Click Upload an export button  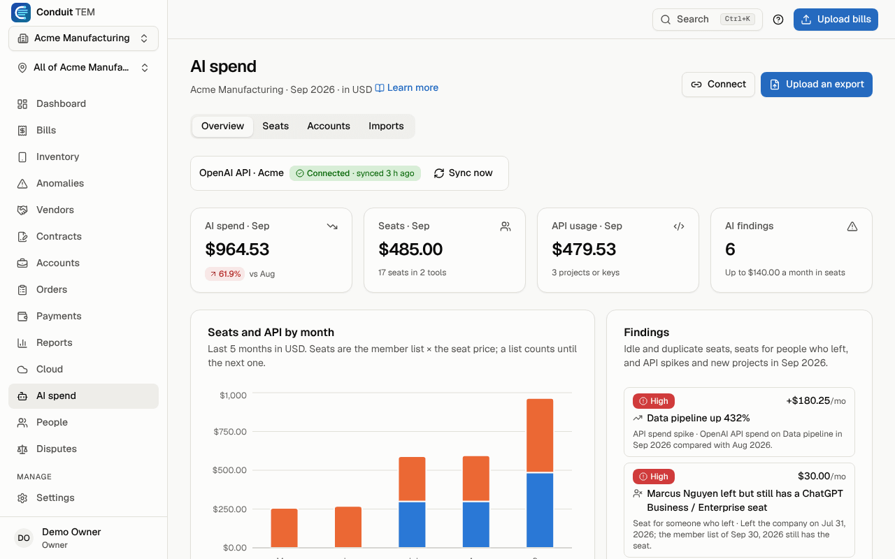(817, 85)
